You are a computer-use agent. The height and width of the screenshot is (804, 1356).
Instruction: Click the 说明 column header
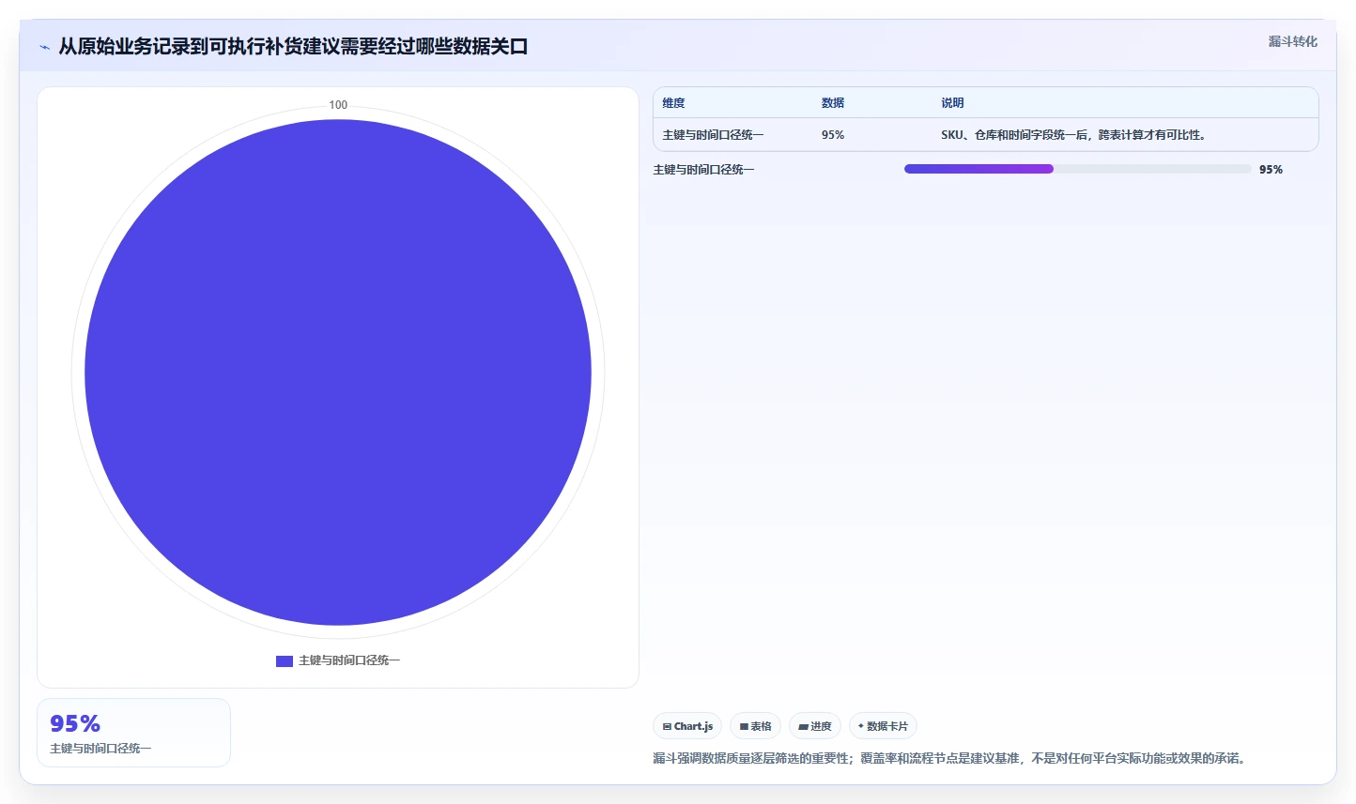coord(952,103)
